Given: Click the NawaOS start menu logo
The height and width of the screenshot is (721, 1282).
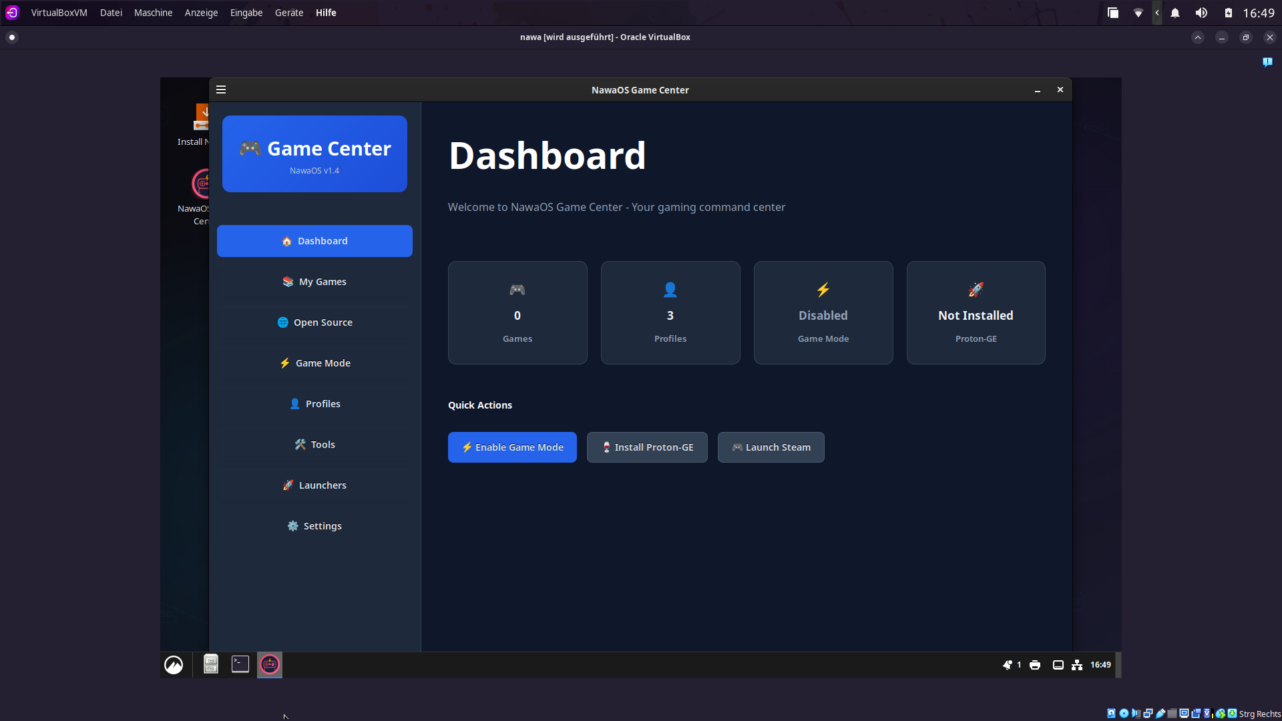Looking at the screenshot, I should click(174, 665).
